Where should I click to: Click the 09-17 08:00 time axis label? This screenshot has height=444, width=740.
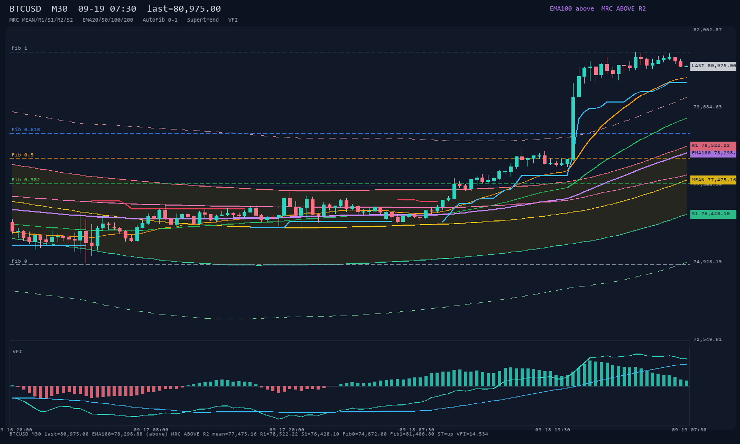(x=151, y=430)
